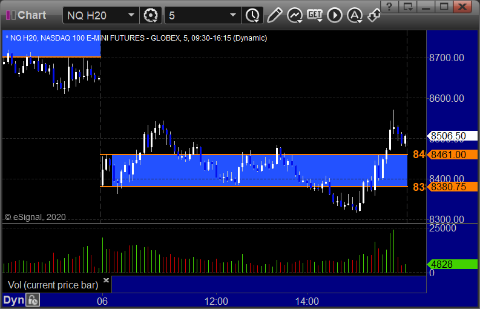
Task: Open the studies chart-line icon
Action: pyautogui.click(x=295, y=15)
